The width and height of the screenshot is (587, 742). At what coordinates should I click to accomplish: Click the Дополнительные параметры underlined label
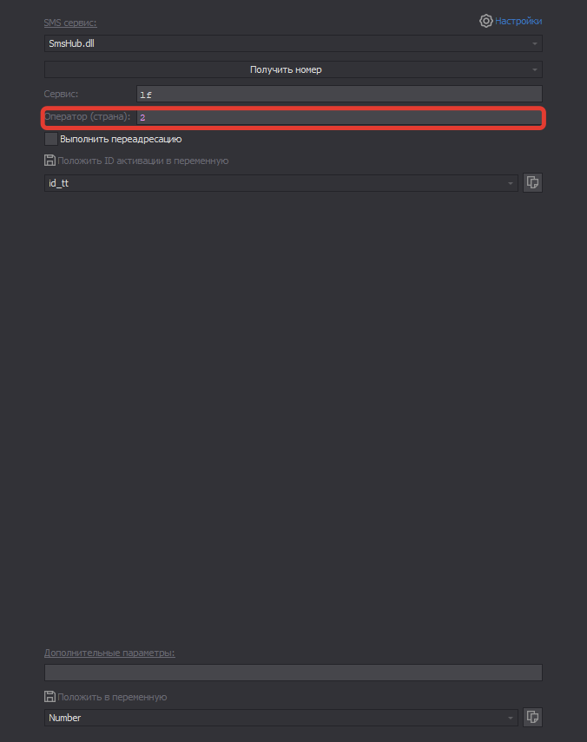tap(109, 653)
